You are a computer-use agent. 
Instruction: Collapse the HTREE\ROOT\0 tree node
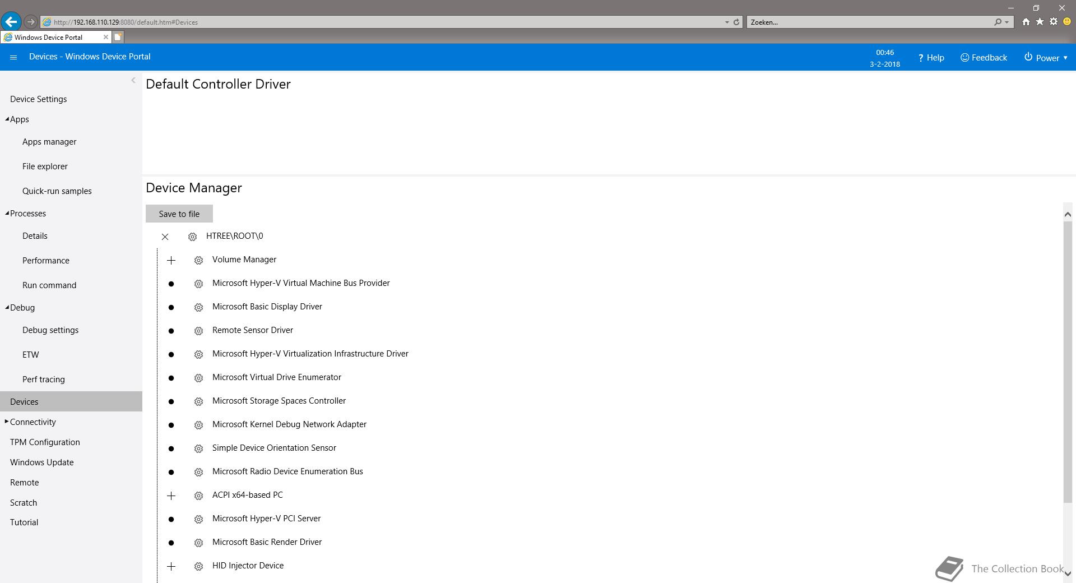(165, 237)
